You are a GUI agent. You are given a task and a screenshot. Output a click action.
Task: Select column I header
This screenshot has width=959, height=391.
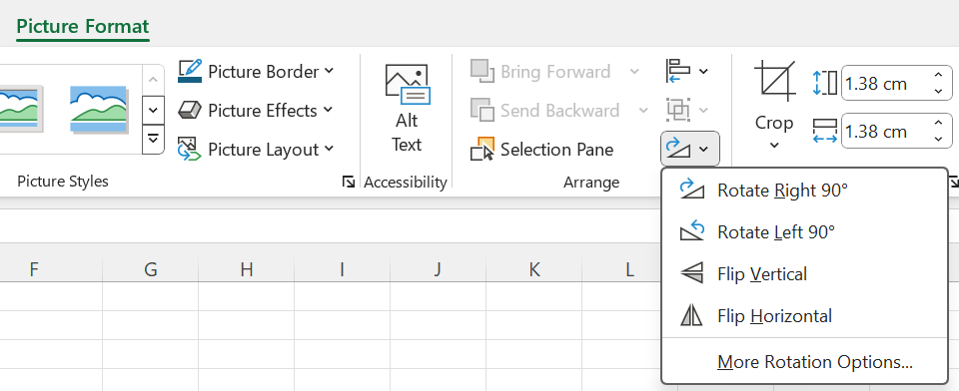tap(342, 269)
